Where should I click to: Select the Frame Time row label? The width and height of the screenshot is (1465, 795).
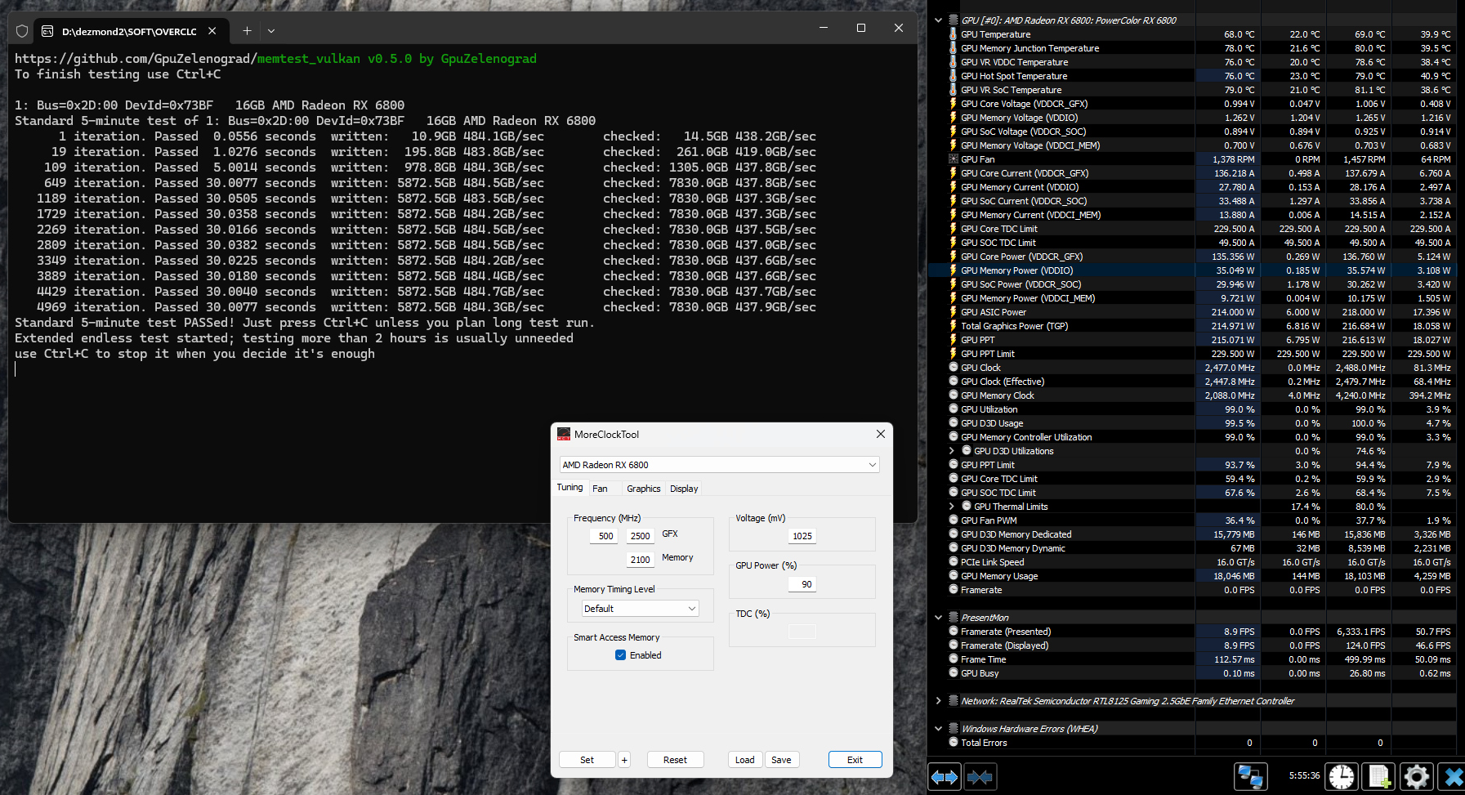tap(983, 659)
